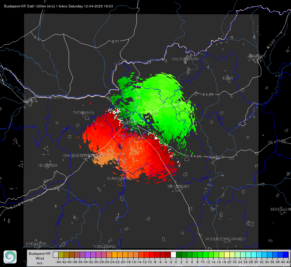Click the VESZPRÉM city label

click(48, 165)
